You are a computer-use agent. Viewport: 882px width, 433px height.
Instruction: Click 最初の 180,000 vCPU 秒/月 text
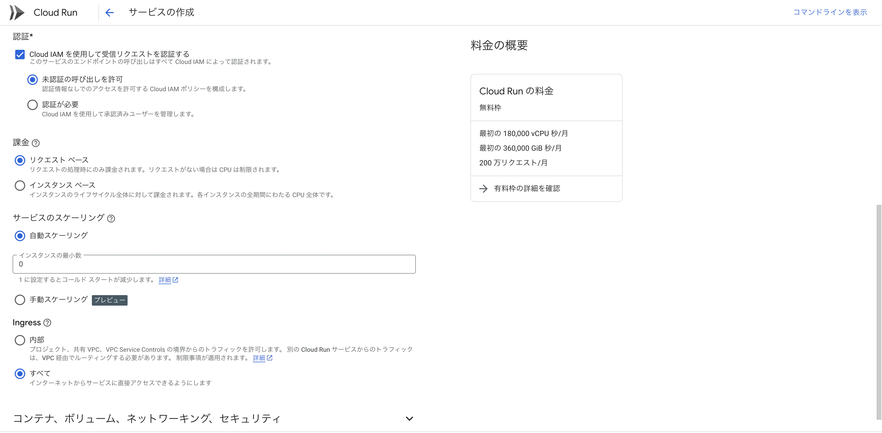523,134
